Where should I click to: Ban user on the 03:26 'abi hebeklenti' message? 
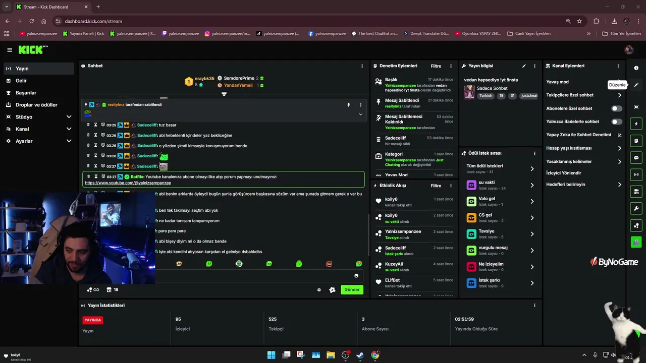(x=102, y=136)
